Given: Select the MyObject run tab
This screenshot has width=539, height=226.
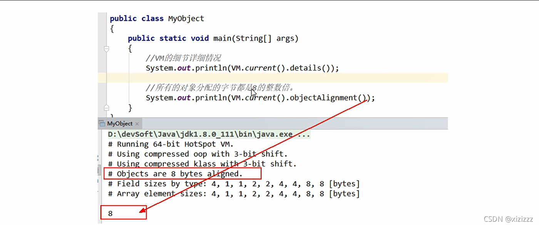Looking at the screenshot, I should (120, 124).
